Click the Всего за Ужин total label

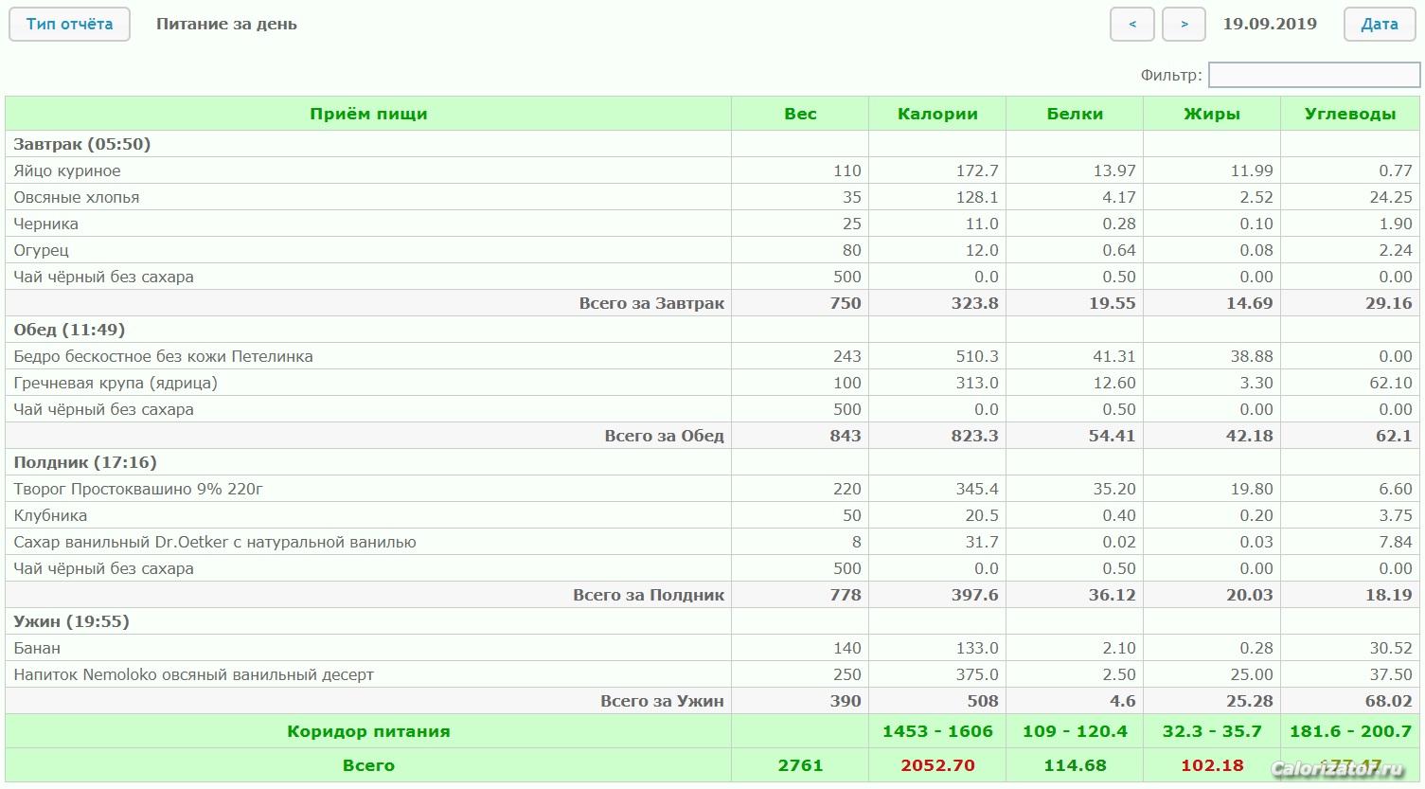tap(662, 701)
